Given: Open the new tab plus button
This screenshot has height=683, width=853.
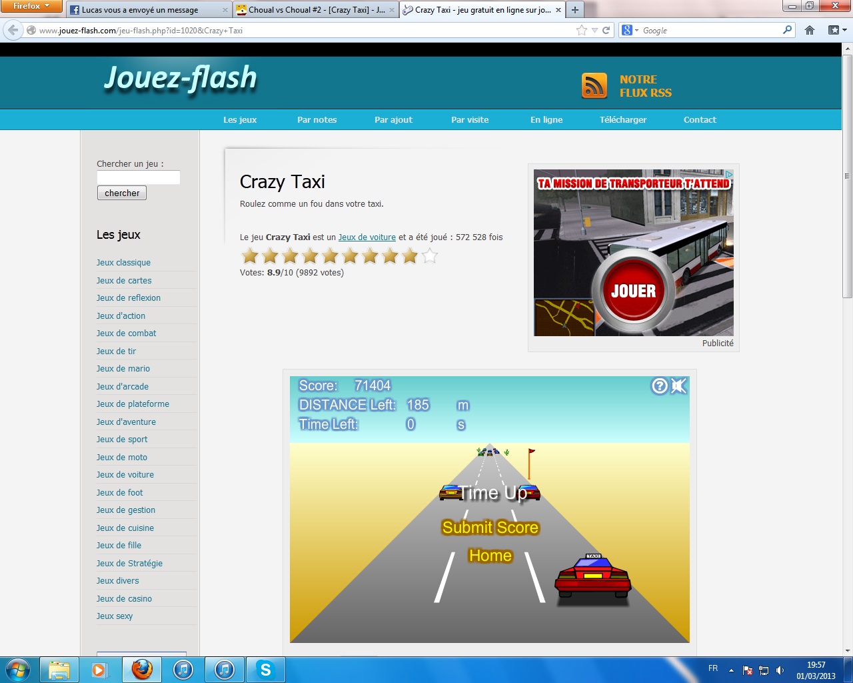Looking at the screenshot, I should click(x=575, y=10).
